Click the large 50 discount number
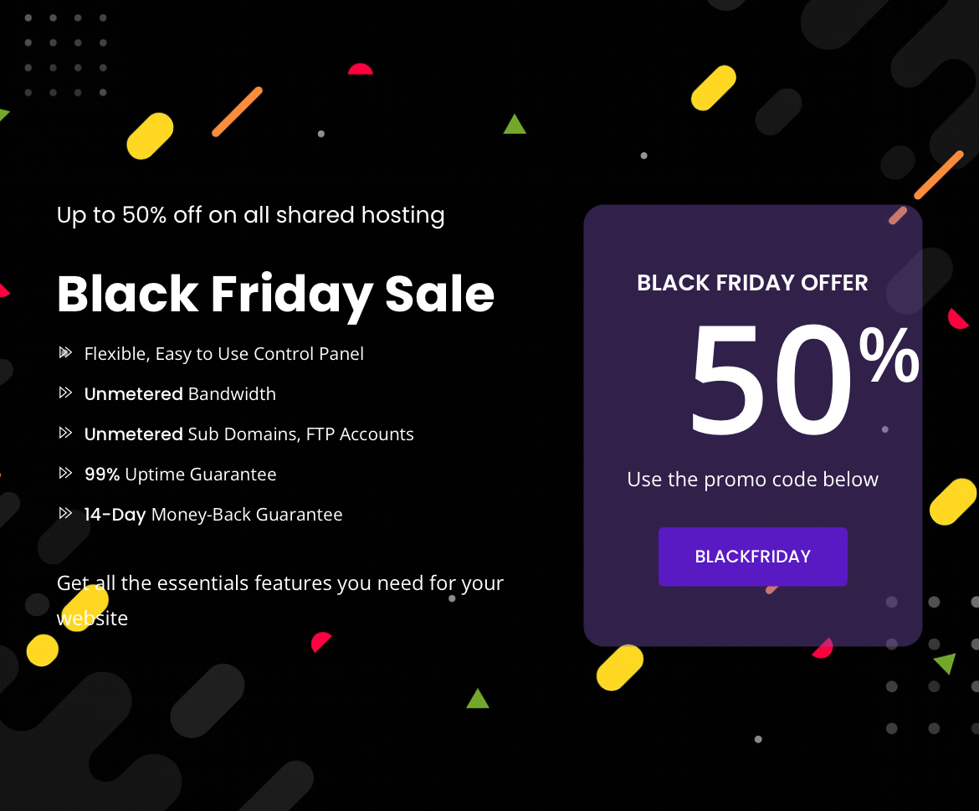Image resolution: width=979 pixels, height=811 pixels. pos(770,381)
